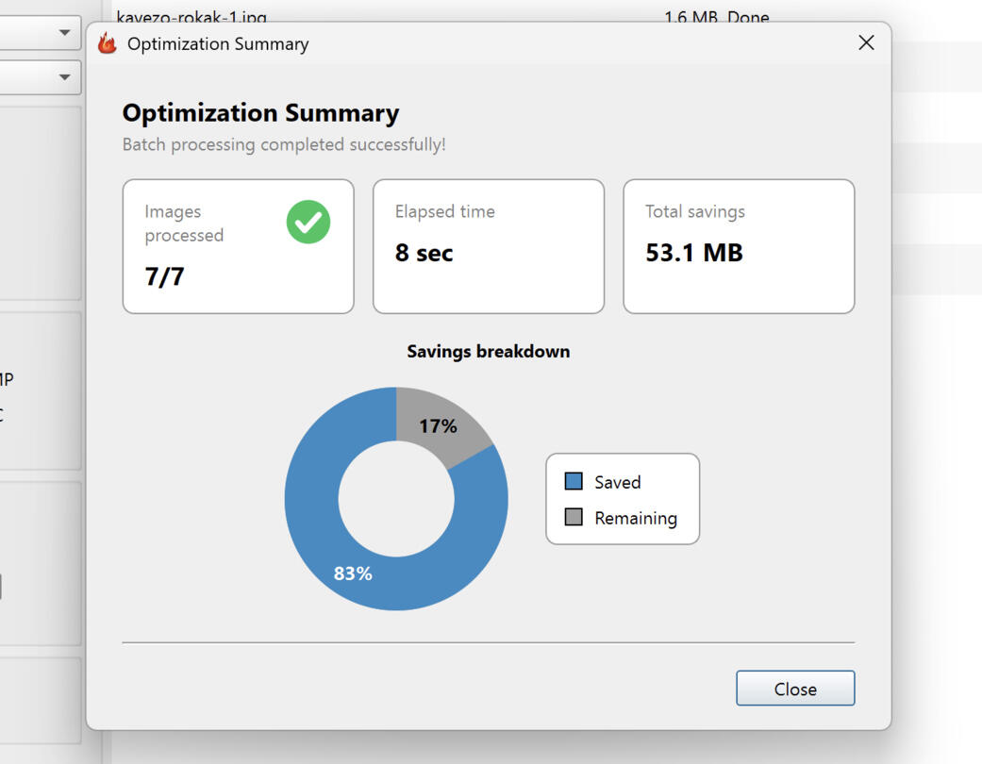Select the Images processed 7/7 card
982x764 pixels.
pyautogui.click(x=239, y=246)
